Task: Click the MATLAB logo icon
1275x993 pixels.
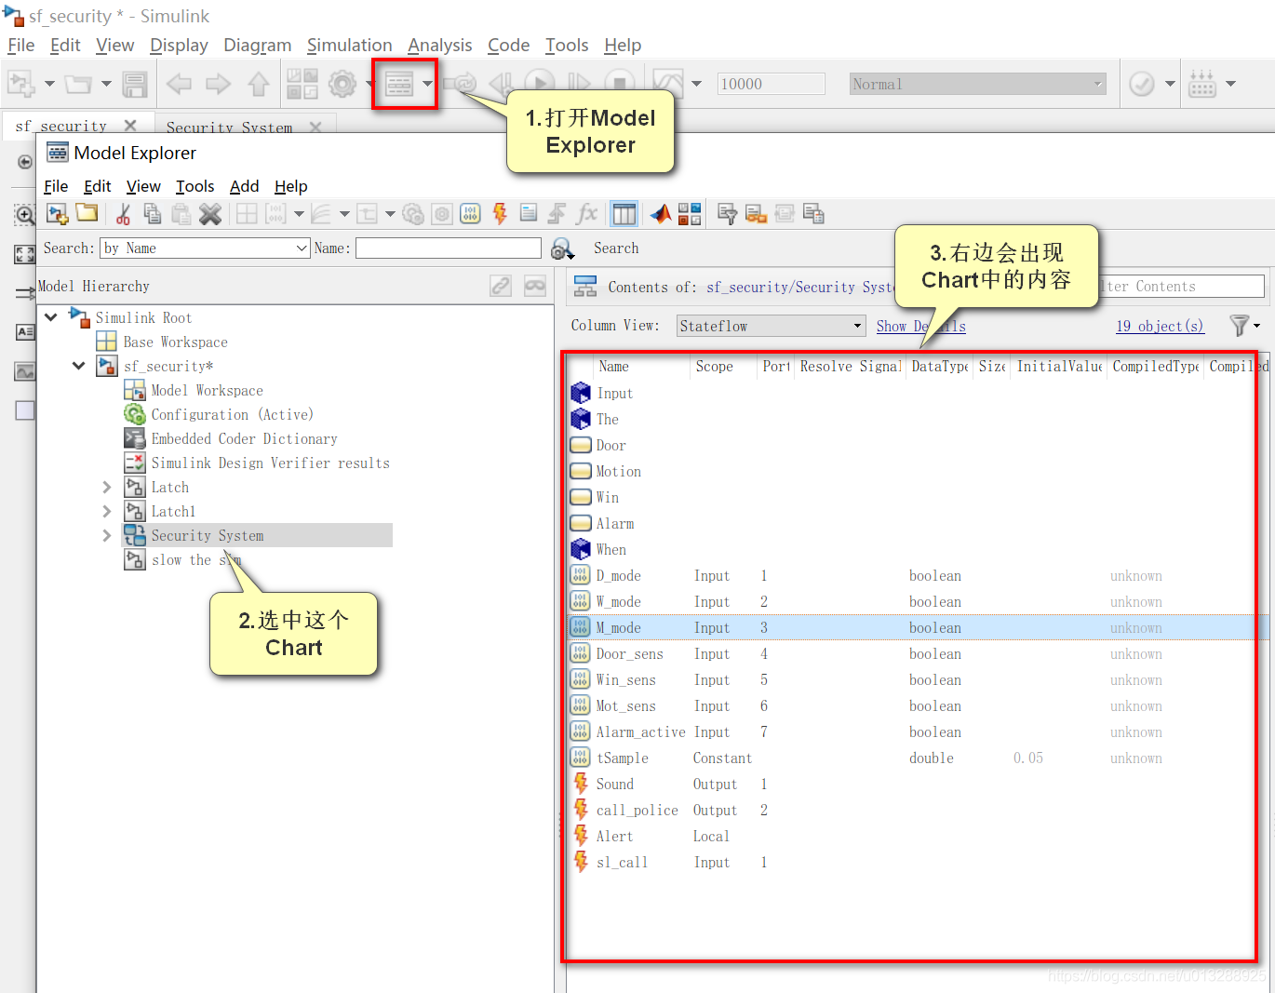Action: (660, 214)
